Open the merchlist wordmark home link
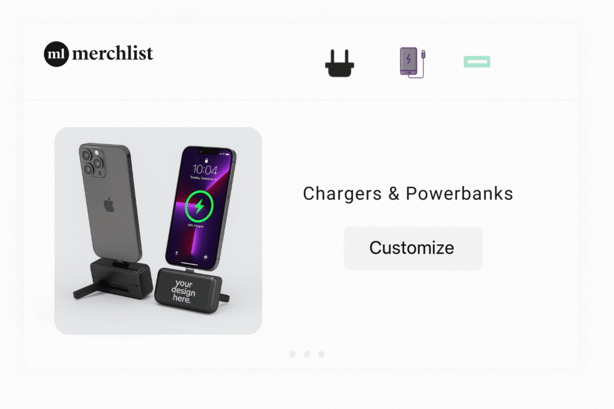 [112, 53]
